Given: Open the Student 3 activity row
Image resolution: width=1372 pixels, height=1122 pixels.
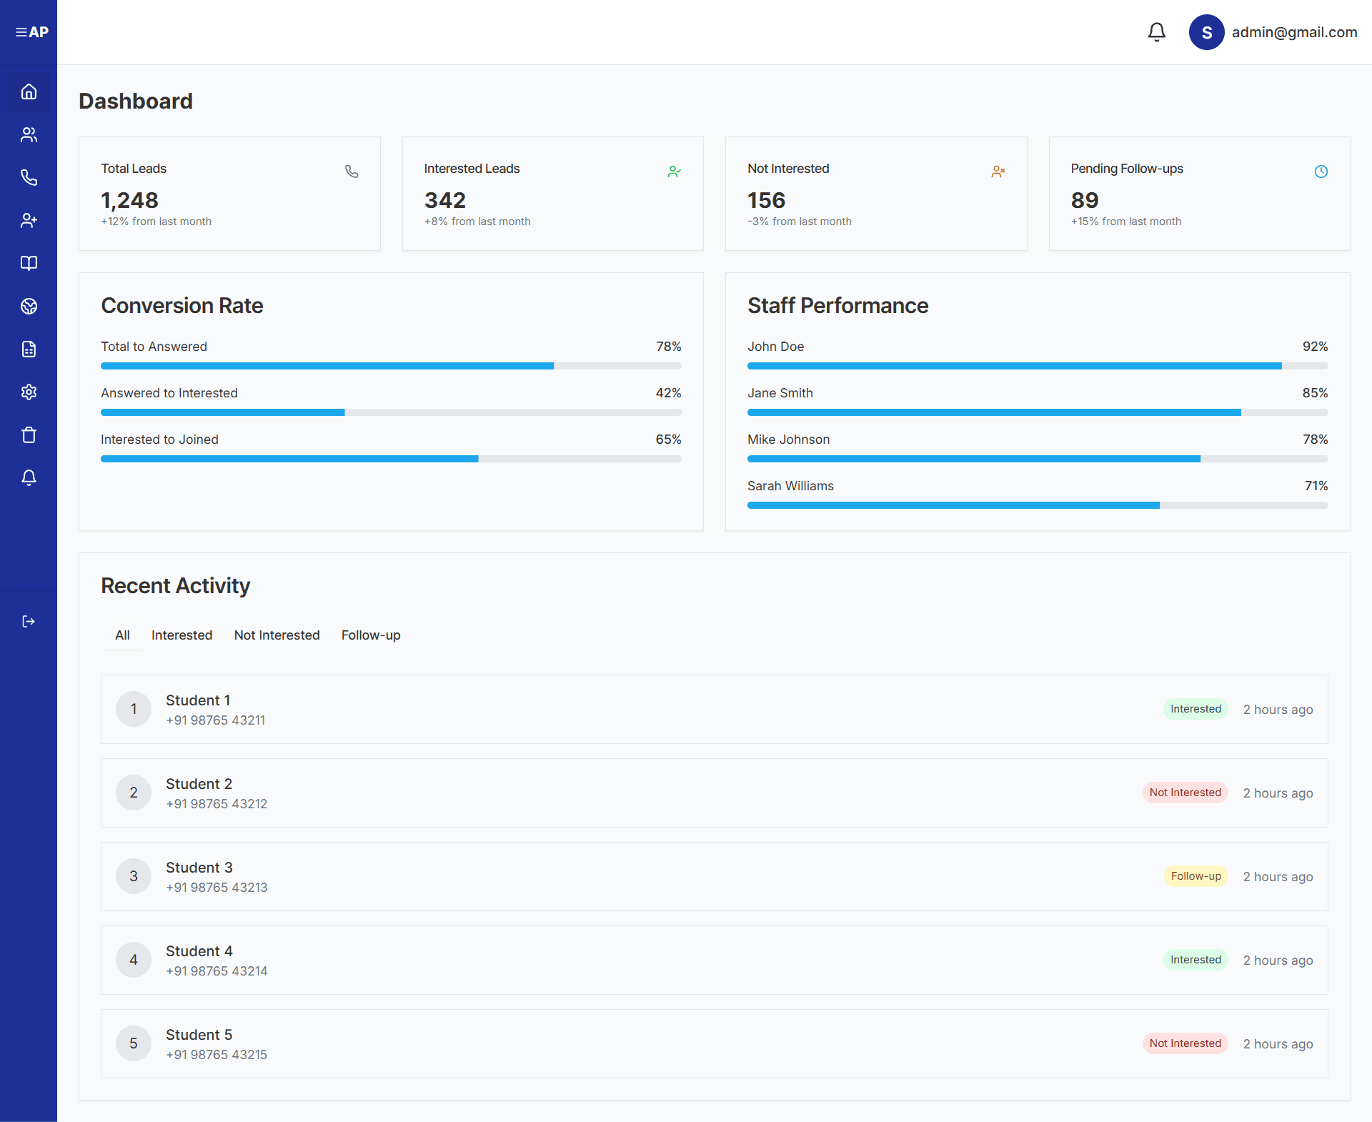Looking at the screenshot, I should tap(714, 876).
